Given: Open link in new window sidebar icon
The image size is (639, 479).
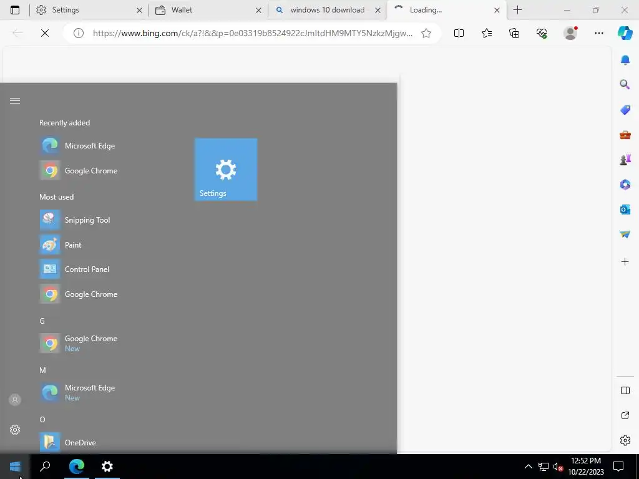Looking at the screenshot, I should pyautogui.click(x=625, y=415).
